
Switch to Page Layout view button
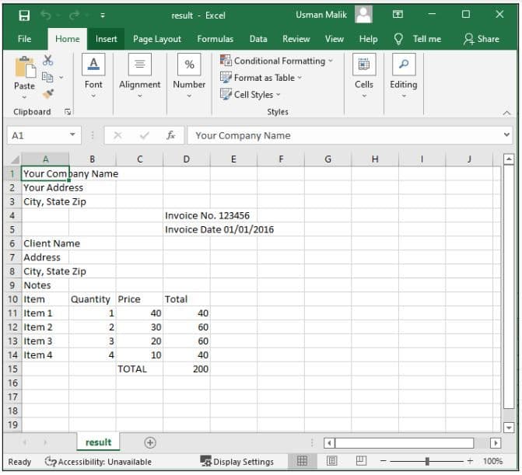[331, 461]
